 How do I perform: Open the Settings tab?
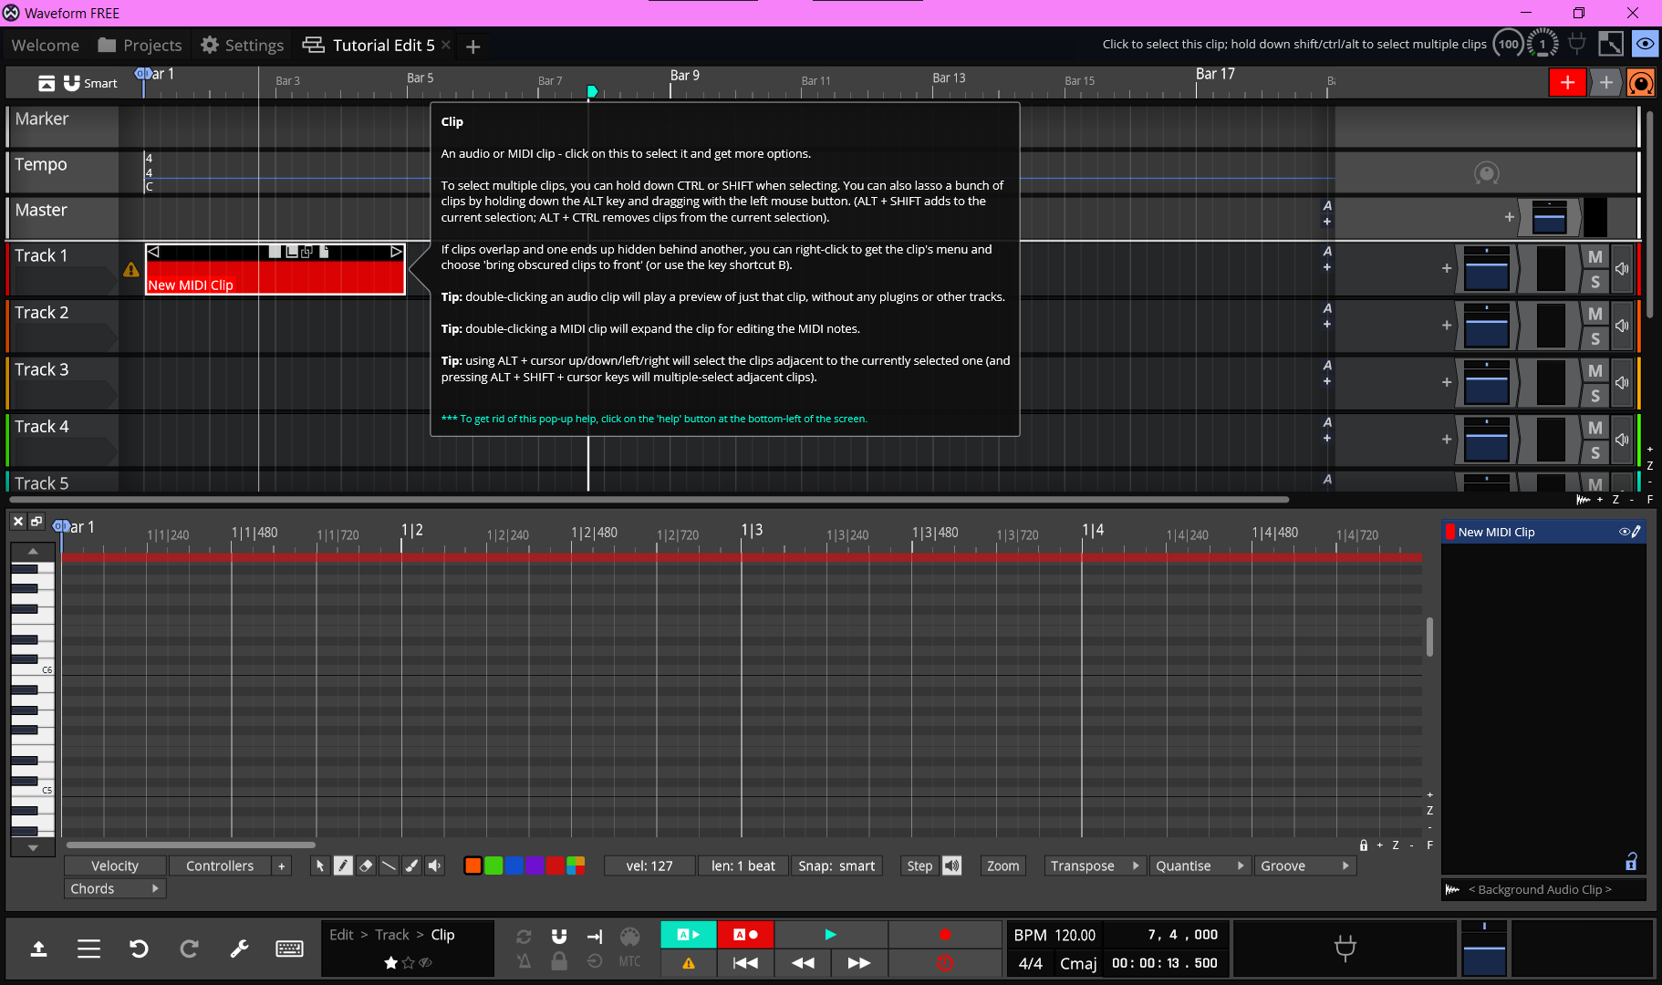point(242,45)
